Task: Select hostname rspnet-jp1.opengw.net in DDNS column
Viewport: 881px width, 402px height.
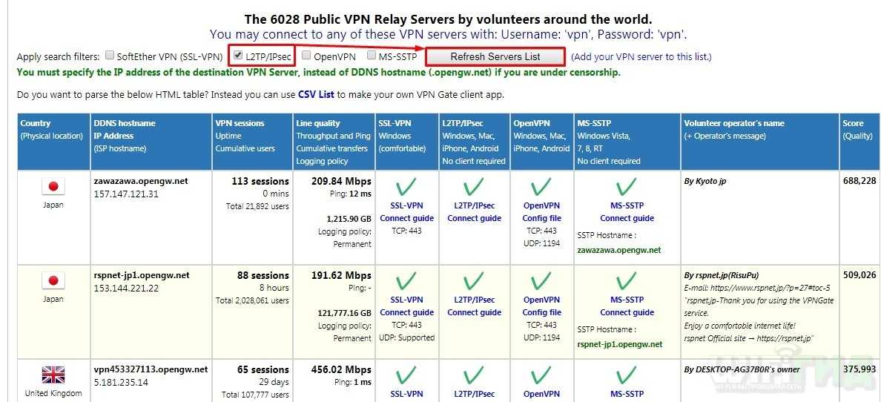Action: pyautogui.click(x=142, y=275)
